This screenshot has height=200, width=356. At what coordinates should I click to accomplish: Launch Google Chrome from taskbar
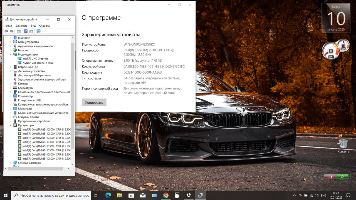pos(166,195)
